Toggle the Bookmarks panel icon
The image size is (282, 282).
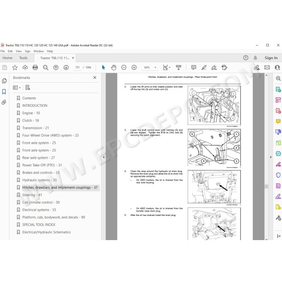coord(4,91)
